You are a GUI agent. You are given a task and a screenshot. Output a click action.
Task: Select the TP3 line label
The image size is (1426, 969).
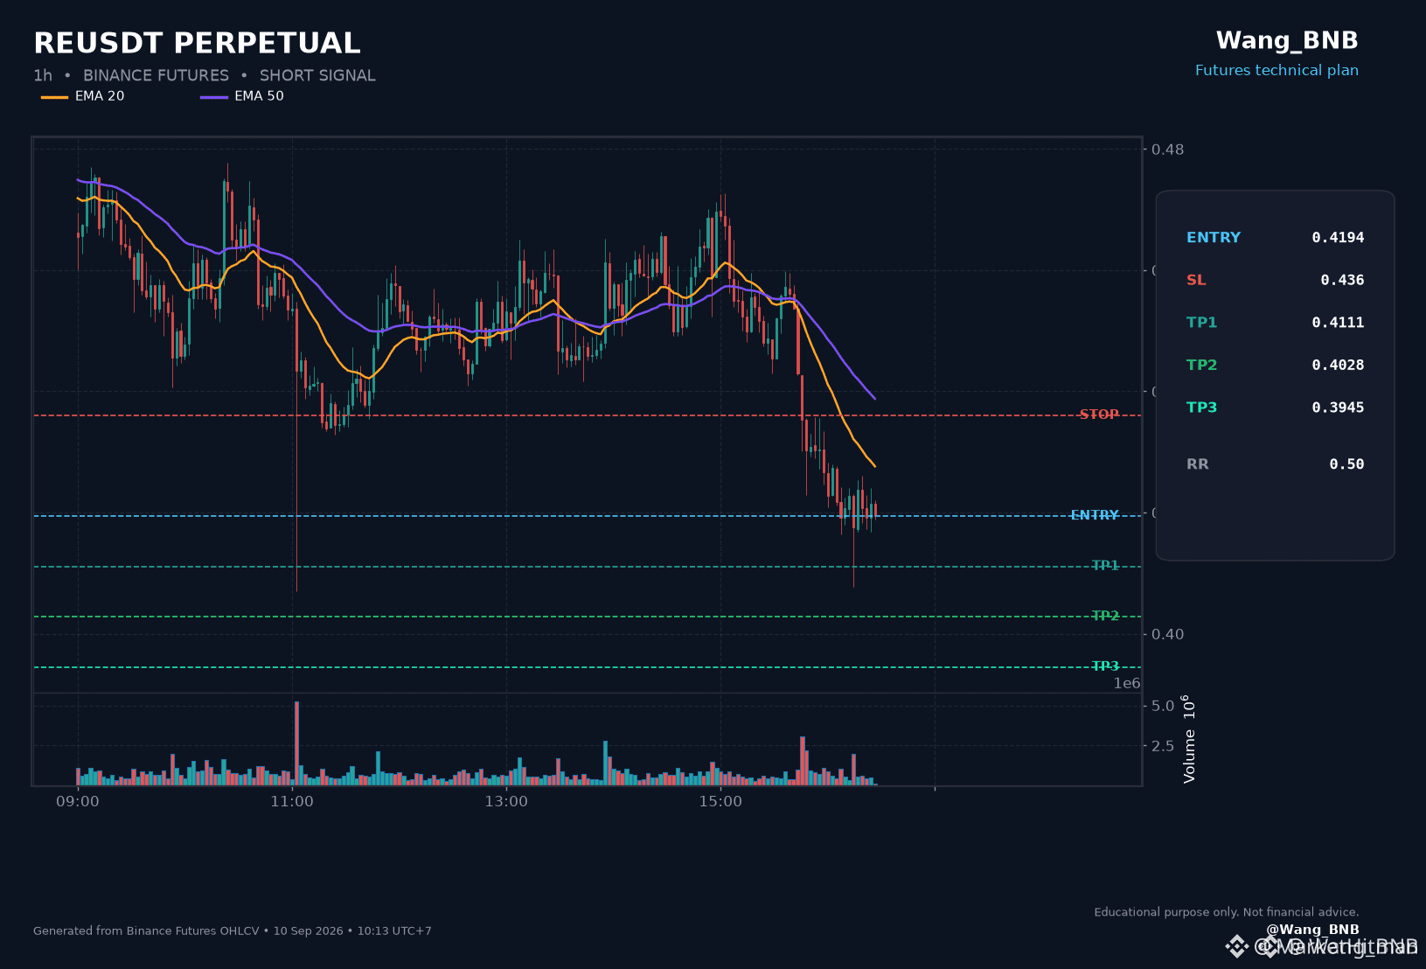click(x=1105, y=666)
